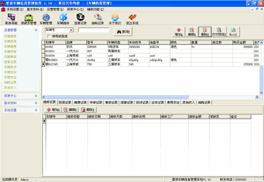Click 打印预览 print preview button
Image resolution: width=264 pixels, height=182 pixels.
pos(219,32)
